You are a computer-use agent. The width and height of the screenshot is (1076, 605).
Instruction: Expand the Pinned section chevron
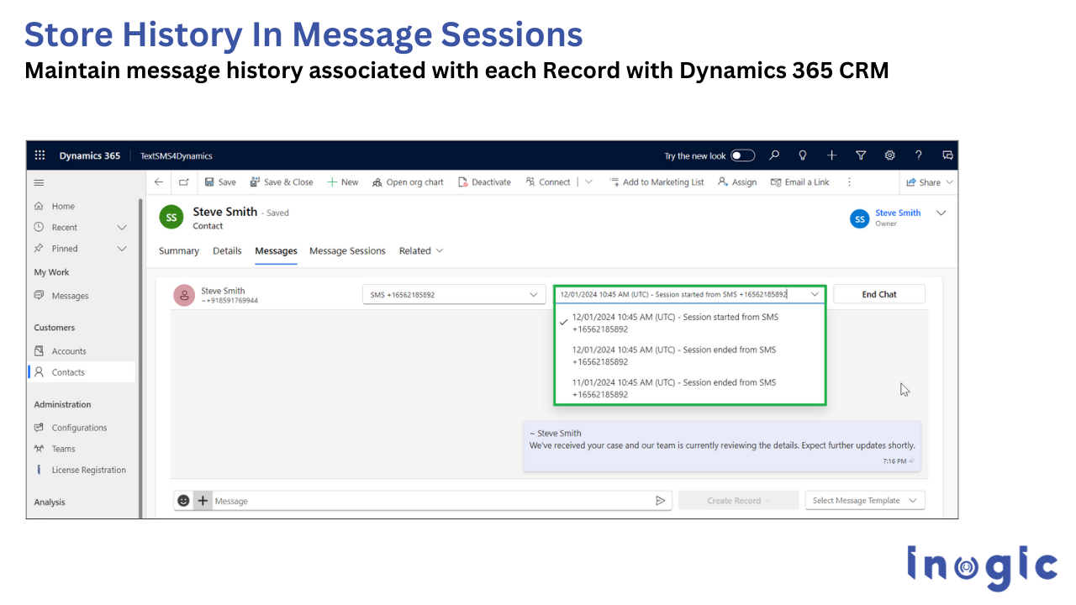click(122, 249)
